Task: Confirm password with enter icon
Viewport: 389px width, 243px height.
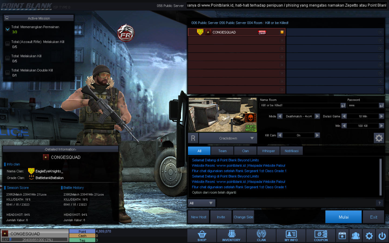Action: [381, 105]
